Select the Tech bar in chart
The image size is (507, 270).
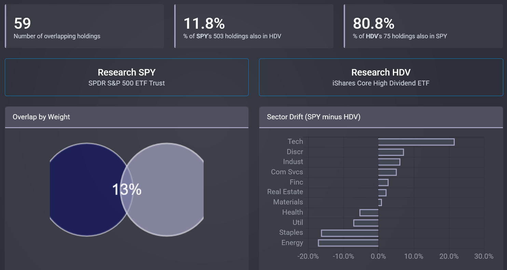tap(416, 142)
